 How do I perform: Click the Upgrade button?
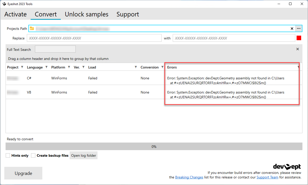coord(23,173)
